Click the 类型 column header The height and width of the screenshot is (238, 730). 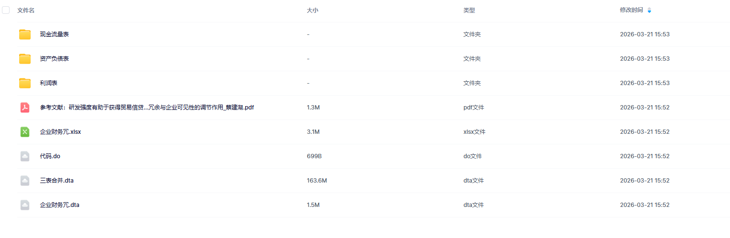coord(469,10)
